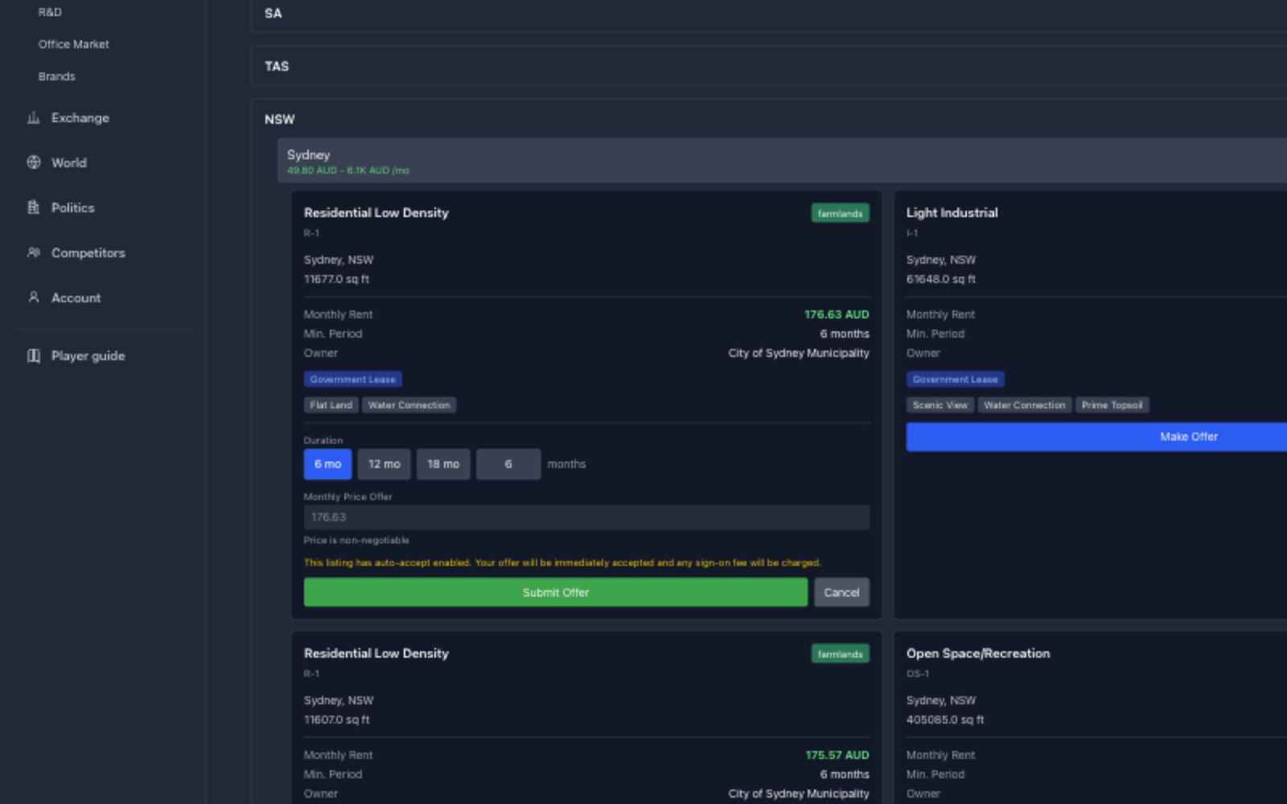
Task: Cancel the offer form
Action: (841, 593)
